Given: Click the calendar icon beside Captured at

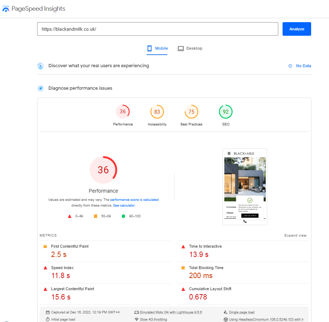Looking at the screenshot, I should 48,312.
